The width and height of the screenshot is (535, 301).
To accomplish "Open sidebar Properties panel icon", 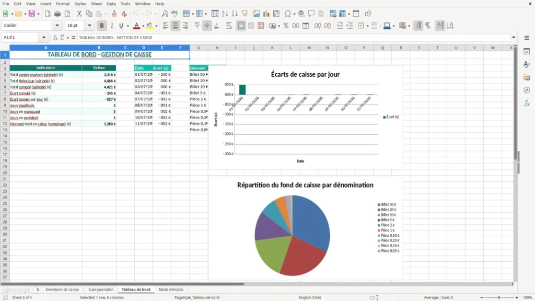I will (x=527, y=51).
